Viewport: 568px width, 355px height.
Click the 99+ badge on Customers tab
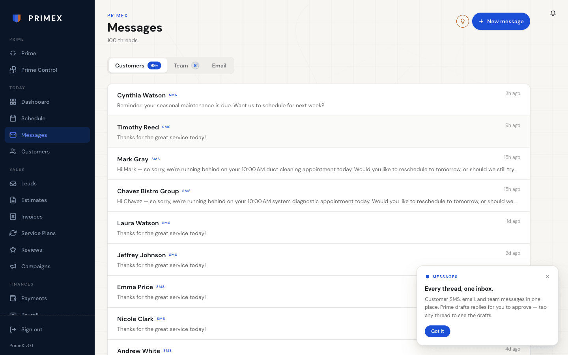tap(154, 65)
